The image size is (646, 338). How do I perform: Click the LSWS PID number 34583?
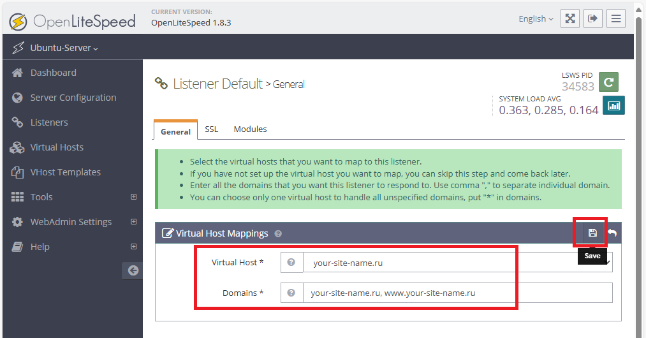(x=578, y=87)
